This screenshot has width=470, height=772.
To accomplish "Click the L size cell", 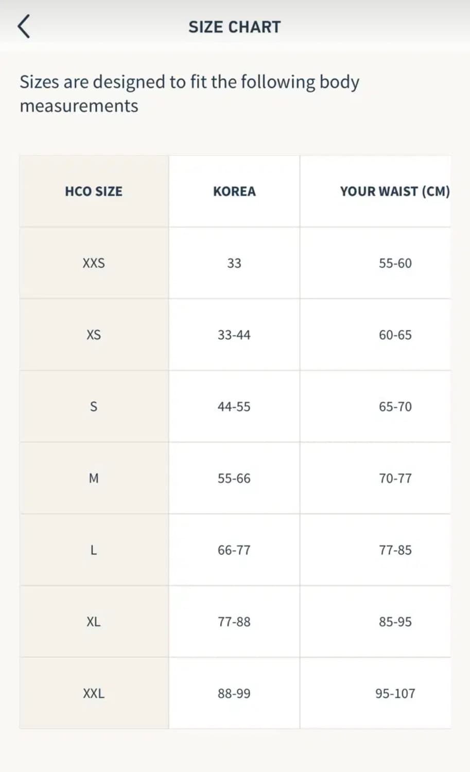I will [94, 550].
